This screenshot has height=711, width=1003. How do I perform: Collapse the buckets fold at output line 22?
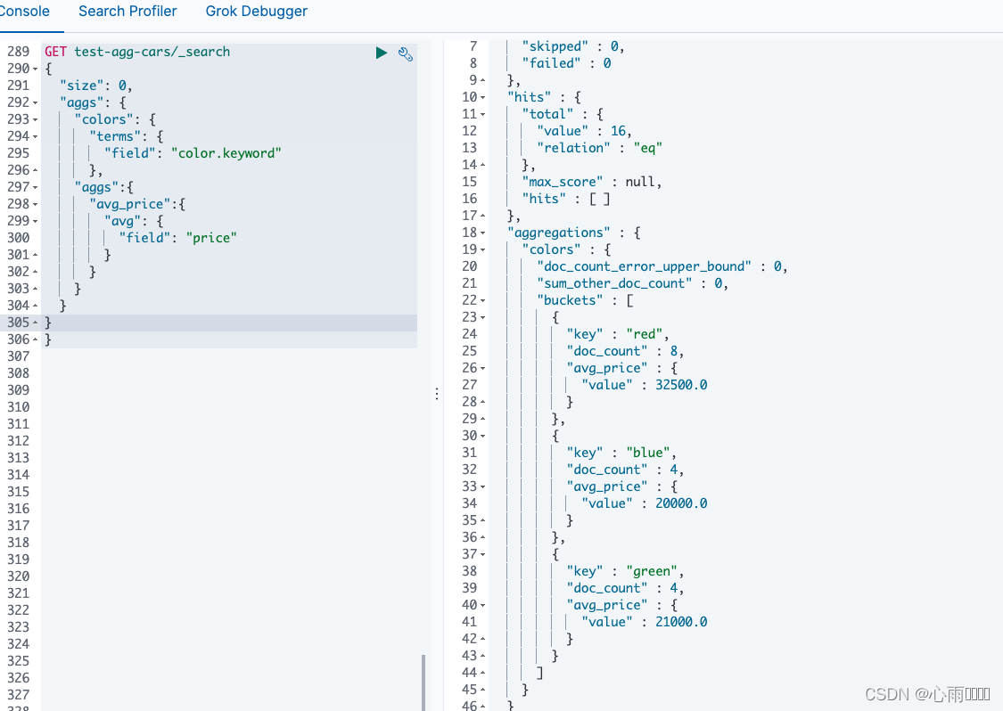tap(483, 300)
